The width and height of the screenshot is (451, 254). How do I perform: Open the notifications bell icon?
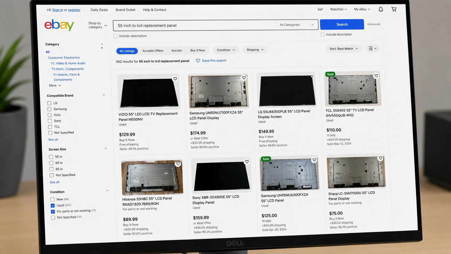click(381, 9)
